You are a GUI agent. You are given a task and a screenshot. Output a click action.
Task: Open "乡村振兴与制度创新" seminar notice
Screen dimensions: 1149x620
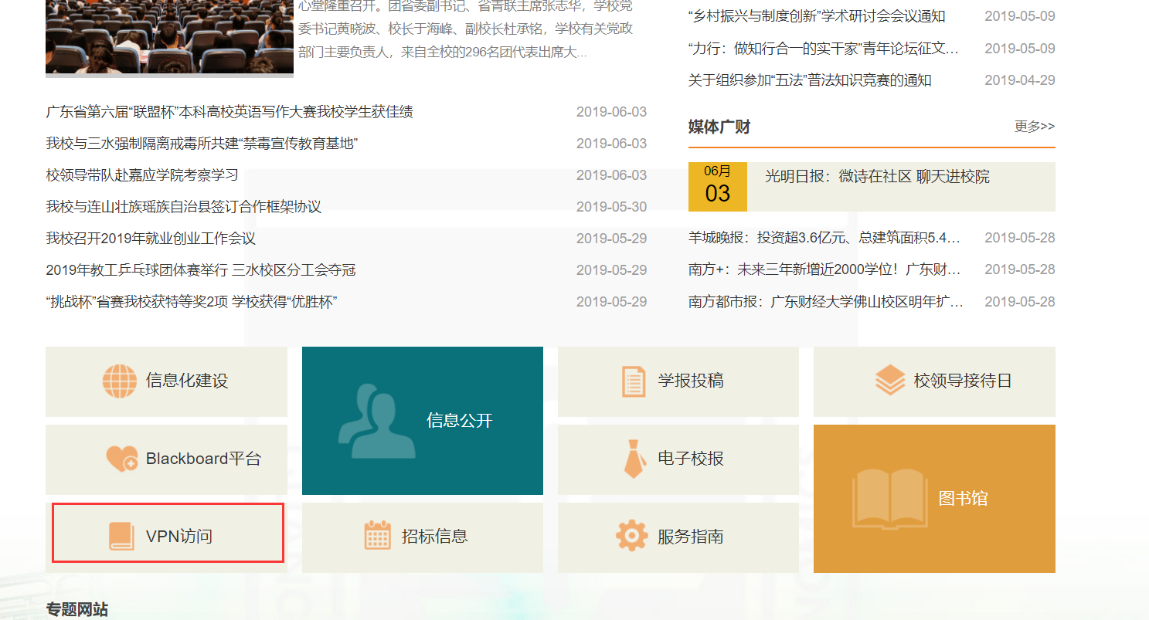[817, 16]
